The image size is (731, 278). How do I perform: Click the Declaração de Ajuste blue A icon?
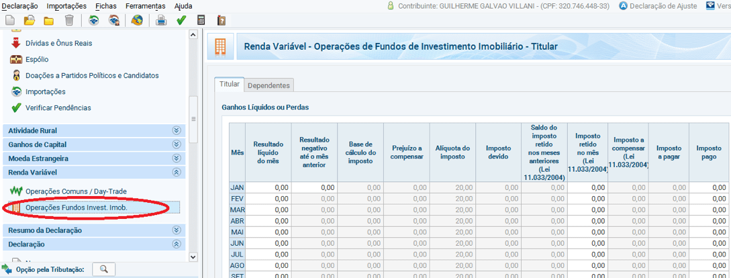[x=623, y=6]
